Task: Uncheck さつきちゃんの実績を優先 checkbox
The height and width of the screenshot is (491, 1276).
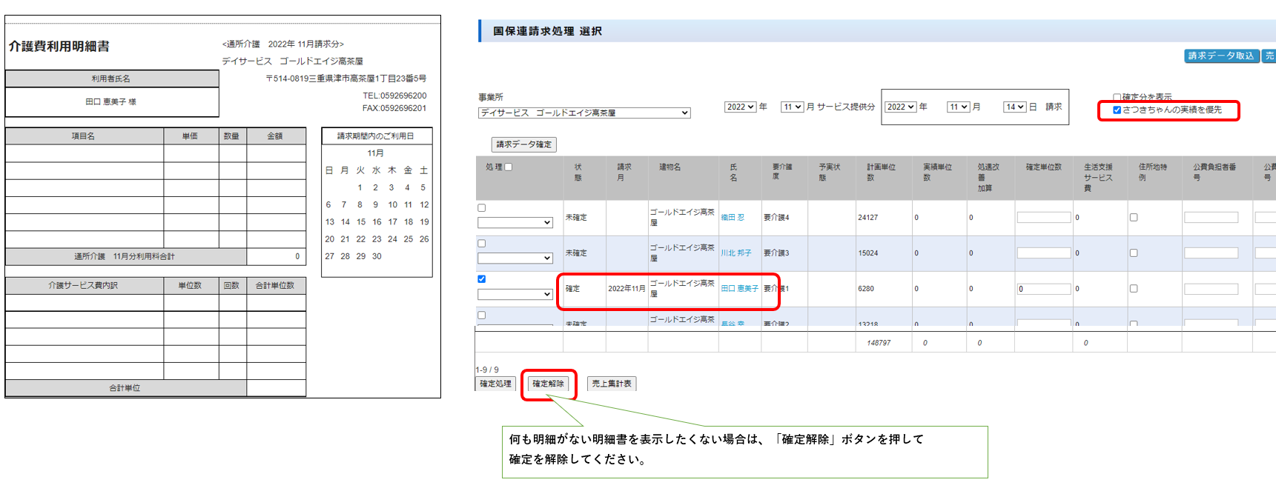Action: pyautogui.click(x=1117, y=110)
